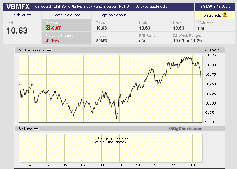Viewport: 237px width, 169px height.
Task: Click the red down-arrow change icon
Action: pyautogui.click(x=47, y=27)
